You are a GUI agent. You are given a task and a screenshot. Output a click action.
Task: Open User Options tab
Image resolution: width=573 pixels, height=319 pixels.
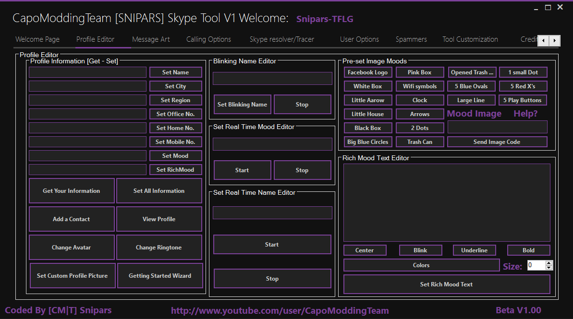click(x=360, y=39)
